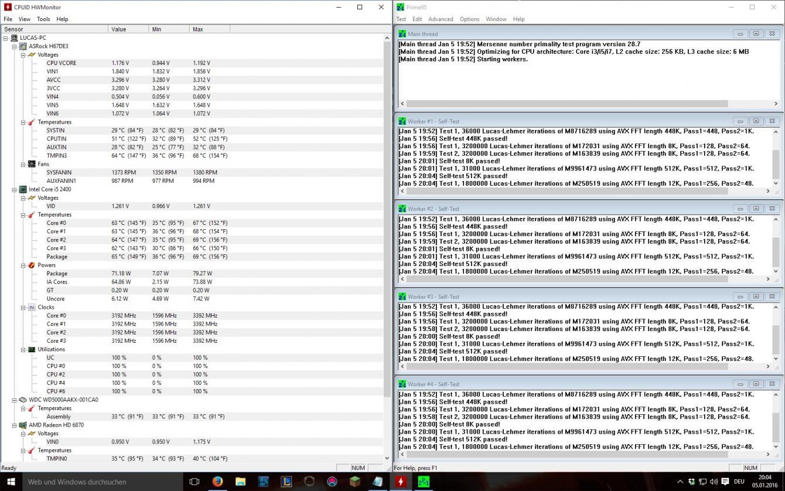Open the Prime95 Test menu

(401, 19)
